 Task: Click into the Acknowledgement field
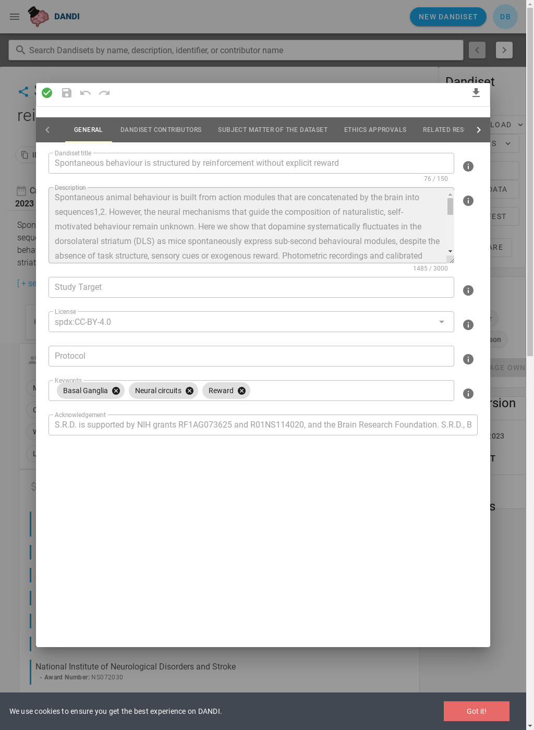click(x=263, y=425)
